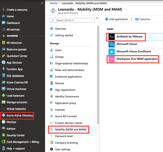Open the Virtual networks icon
Image resolution: width=163 pixels, height=152 pixels.
pyautogui.click(x=3, y=109)
